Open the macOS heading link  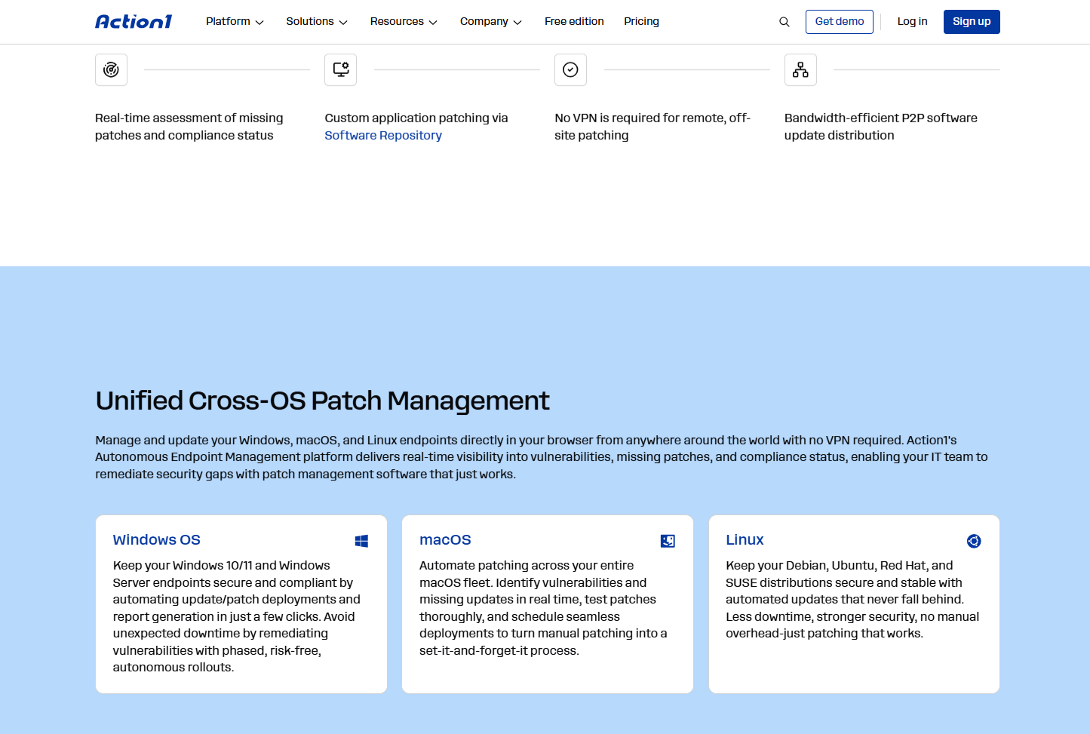[445, 540]
